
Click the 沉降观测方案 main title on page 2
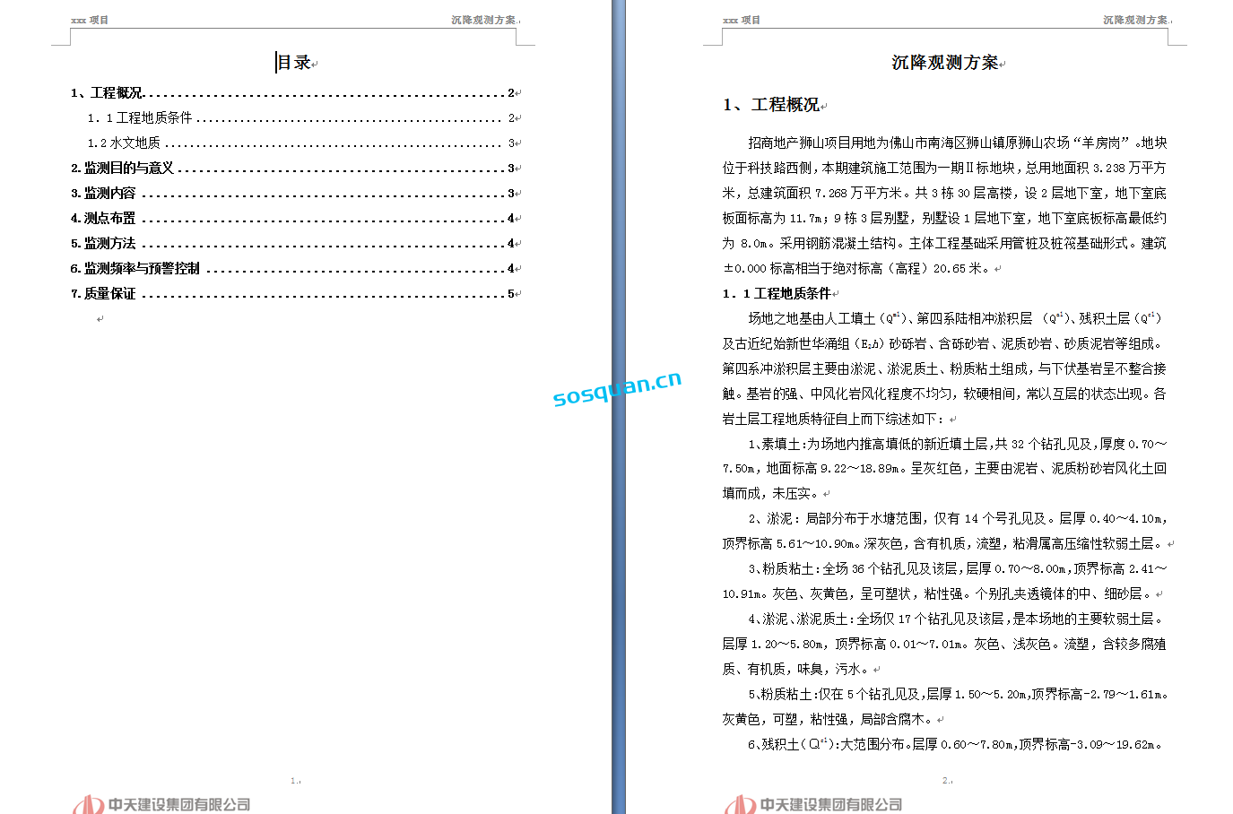coord(945,63)
